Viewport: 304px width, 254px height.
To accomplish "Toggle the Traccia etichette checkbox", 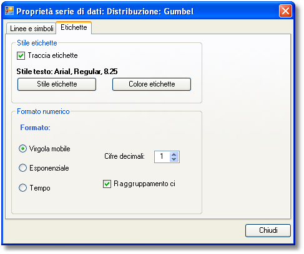I will click(21, 55).
